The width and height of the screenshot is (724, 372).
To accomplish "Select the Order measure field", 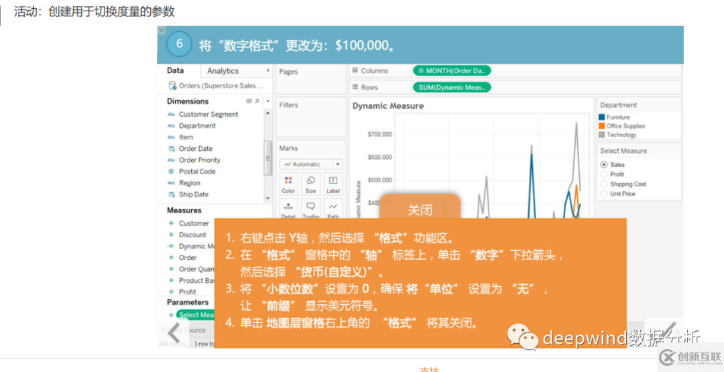I will [188, 258].
